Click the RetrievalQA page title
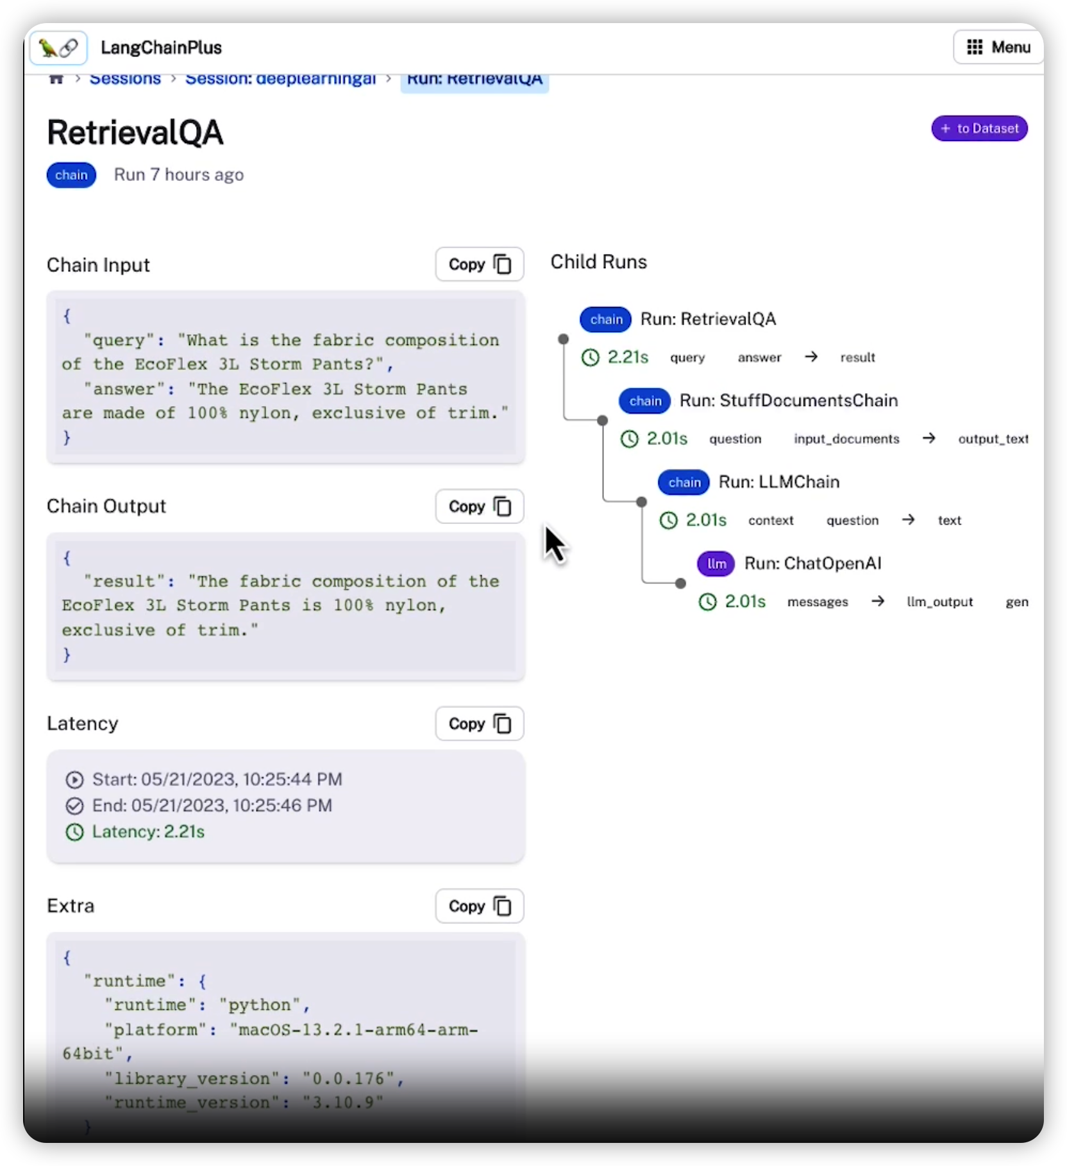1067x1166 pixels. click(x=135, y=133)
